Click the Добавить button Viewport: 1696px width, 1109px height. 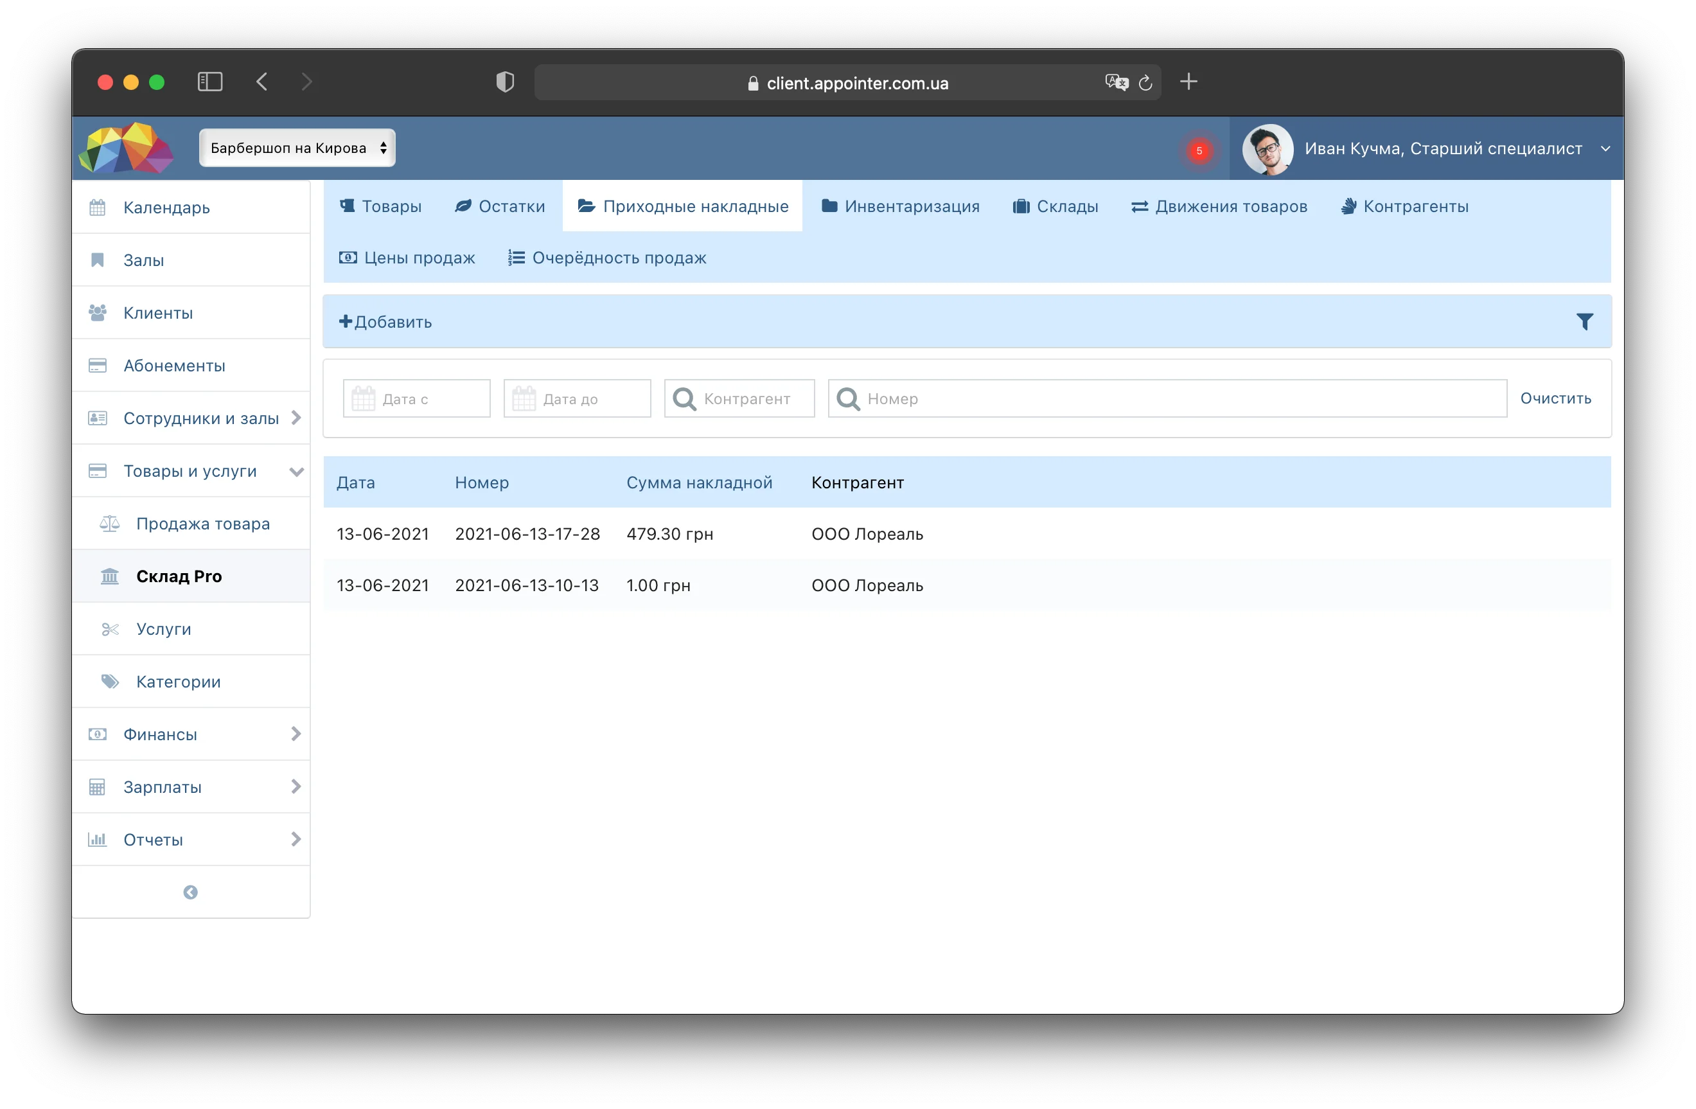385,321
